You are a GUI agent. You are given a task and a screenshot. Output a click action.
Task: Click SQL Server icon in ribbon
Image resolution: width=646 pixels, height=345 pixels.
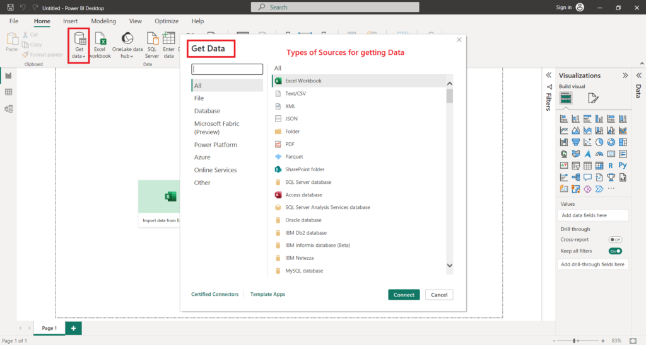pyautogui.click(x=152, y=45)
